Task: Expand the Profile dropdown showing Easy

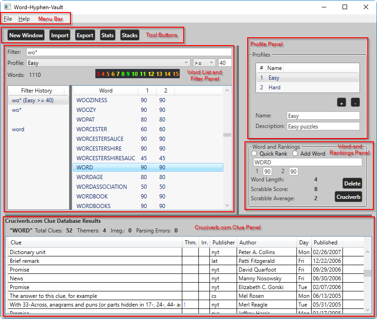Action: coord(108,63)
